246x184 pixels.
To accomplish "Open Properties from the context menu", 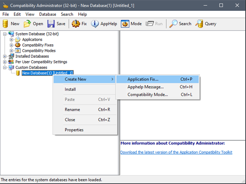I will coord(74,130).
